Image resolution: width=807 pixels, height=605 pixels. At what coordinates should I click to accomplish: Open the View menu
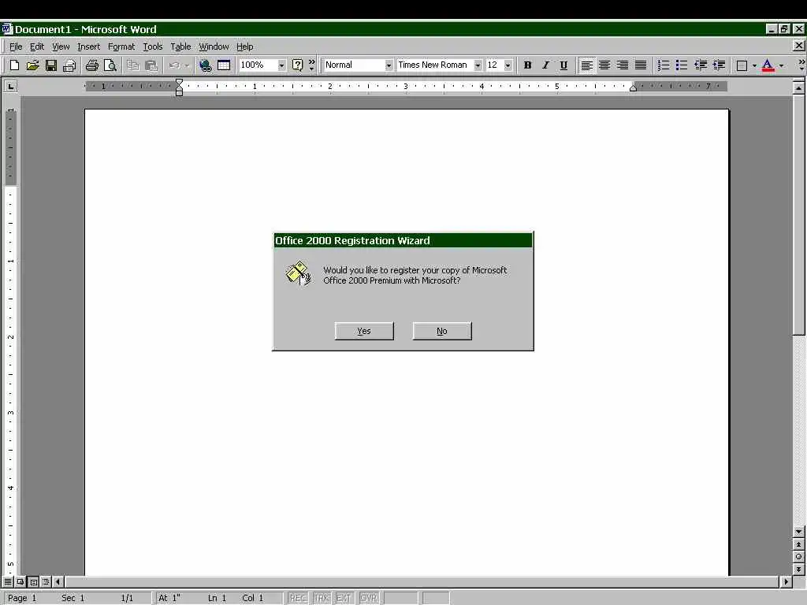pos(61,46)
